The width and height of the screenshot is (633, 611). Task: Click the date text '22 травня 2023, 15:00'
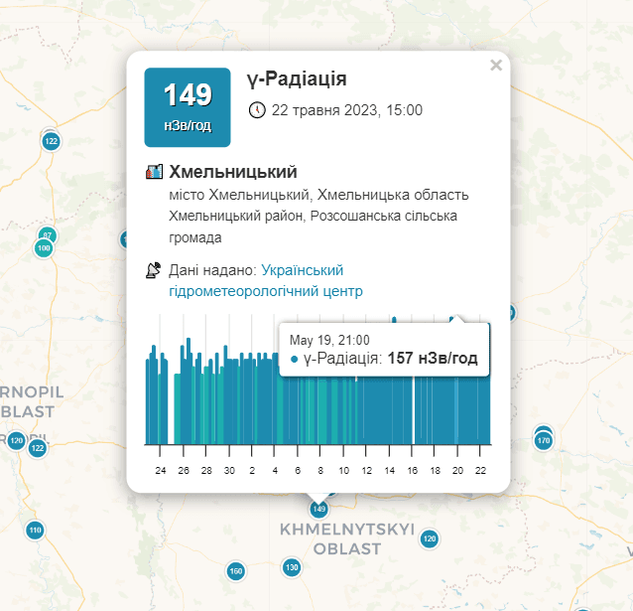347,110
